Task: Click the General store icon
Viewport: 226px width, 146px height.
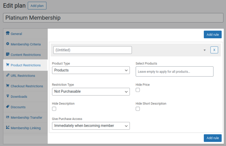Action: point(8,33)
